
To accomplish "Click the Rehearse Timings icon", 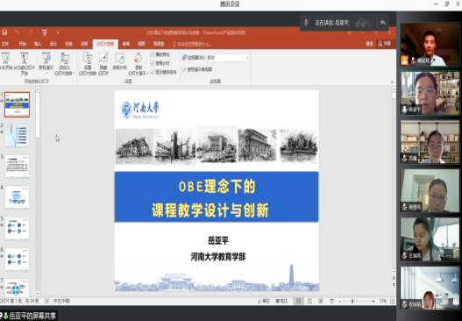I will 120,61.
